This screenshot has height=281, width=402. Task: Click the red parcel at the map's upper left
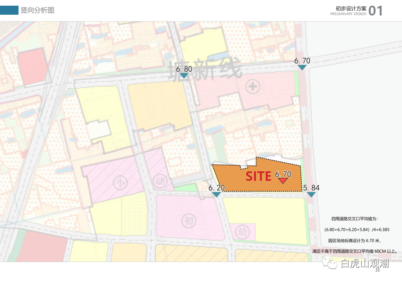[x=33, y=67]
